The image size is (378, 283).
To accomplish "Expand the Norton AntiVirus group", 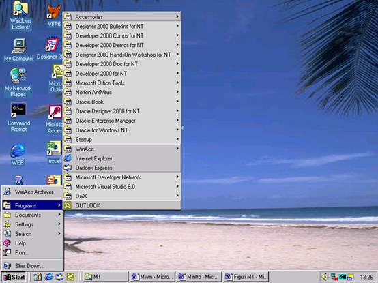I will pos(121,92).
